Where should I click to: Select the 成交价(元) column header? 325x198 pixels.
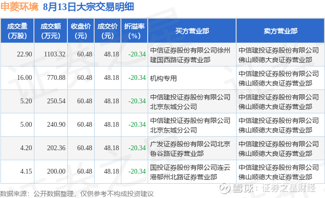tap(108, 31)
